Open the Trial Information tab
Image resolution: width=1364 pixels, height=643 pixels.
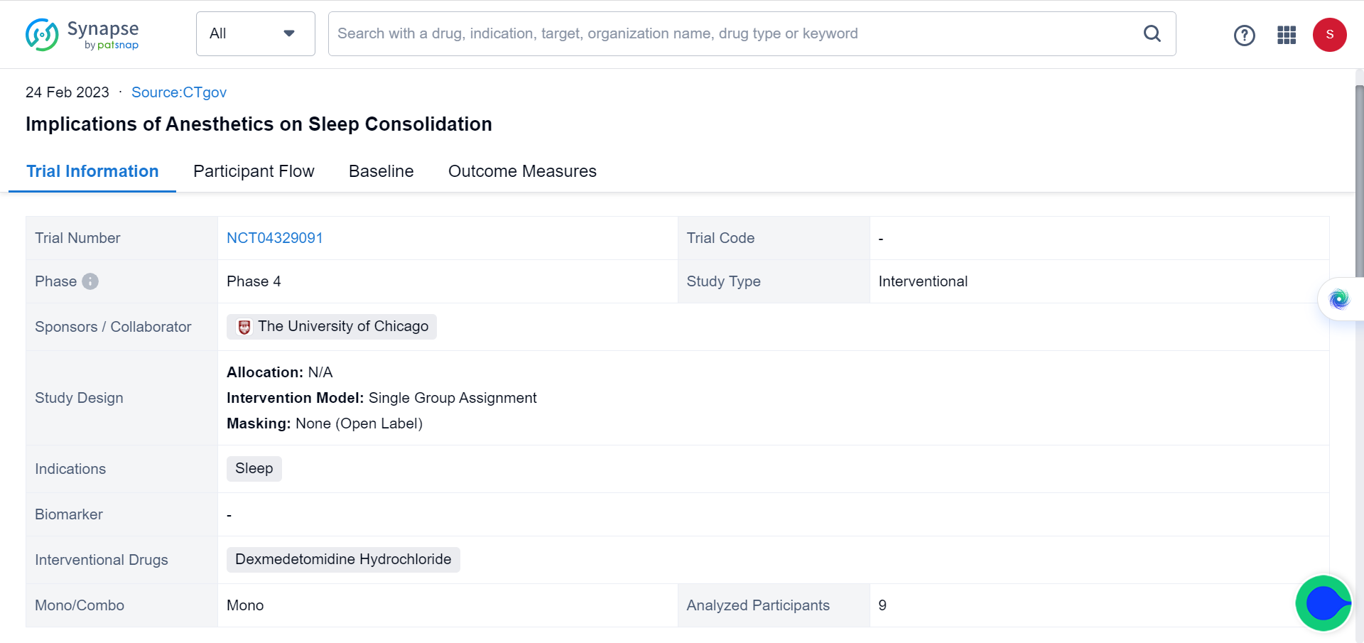tap(92, 171)
